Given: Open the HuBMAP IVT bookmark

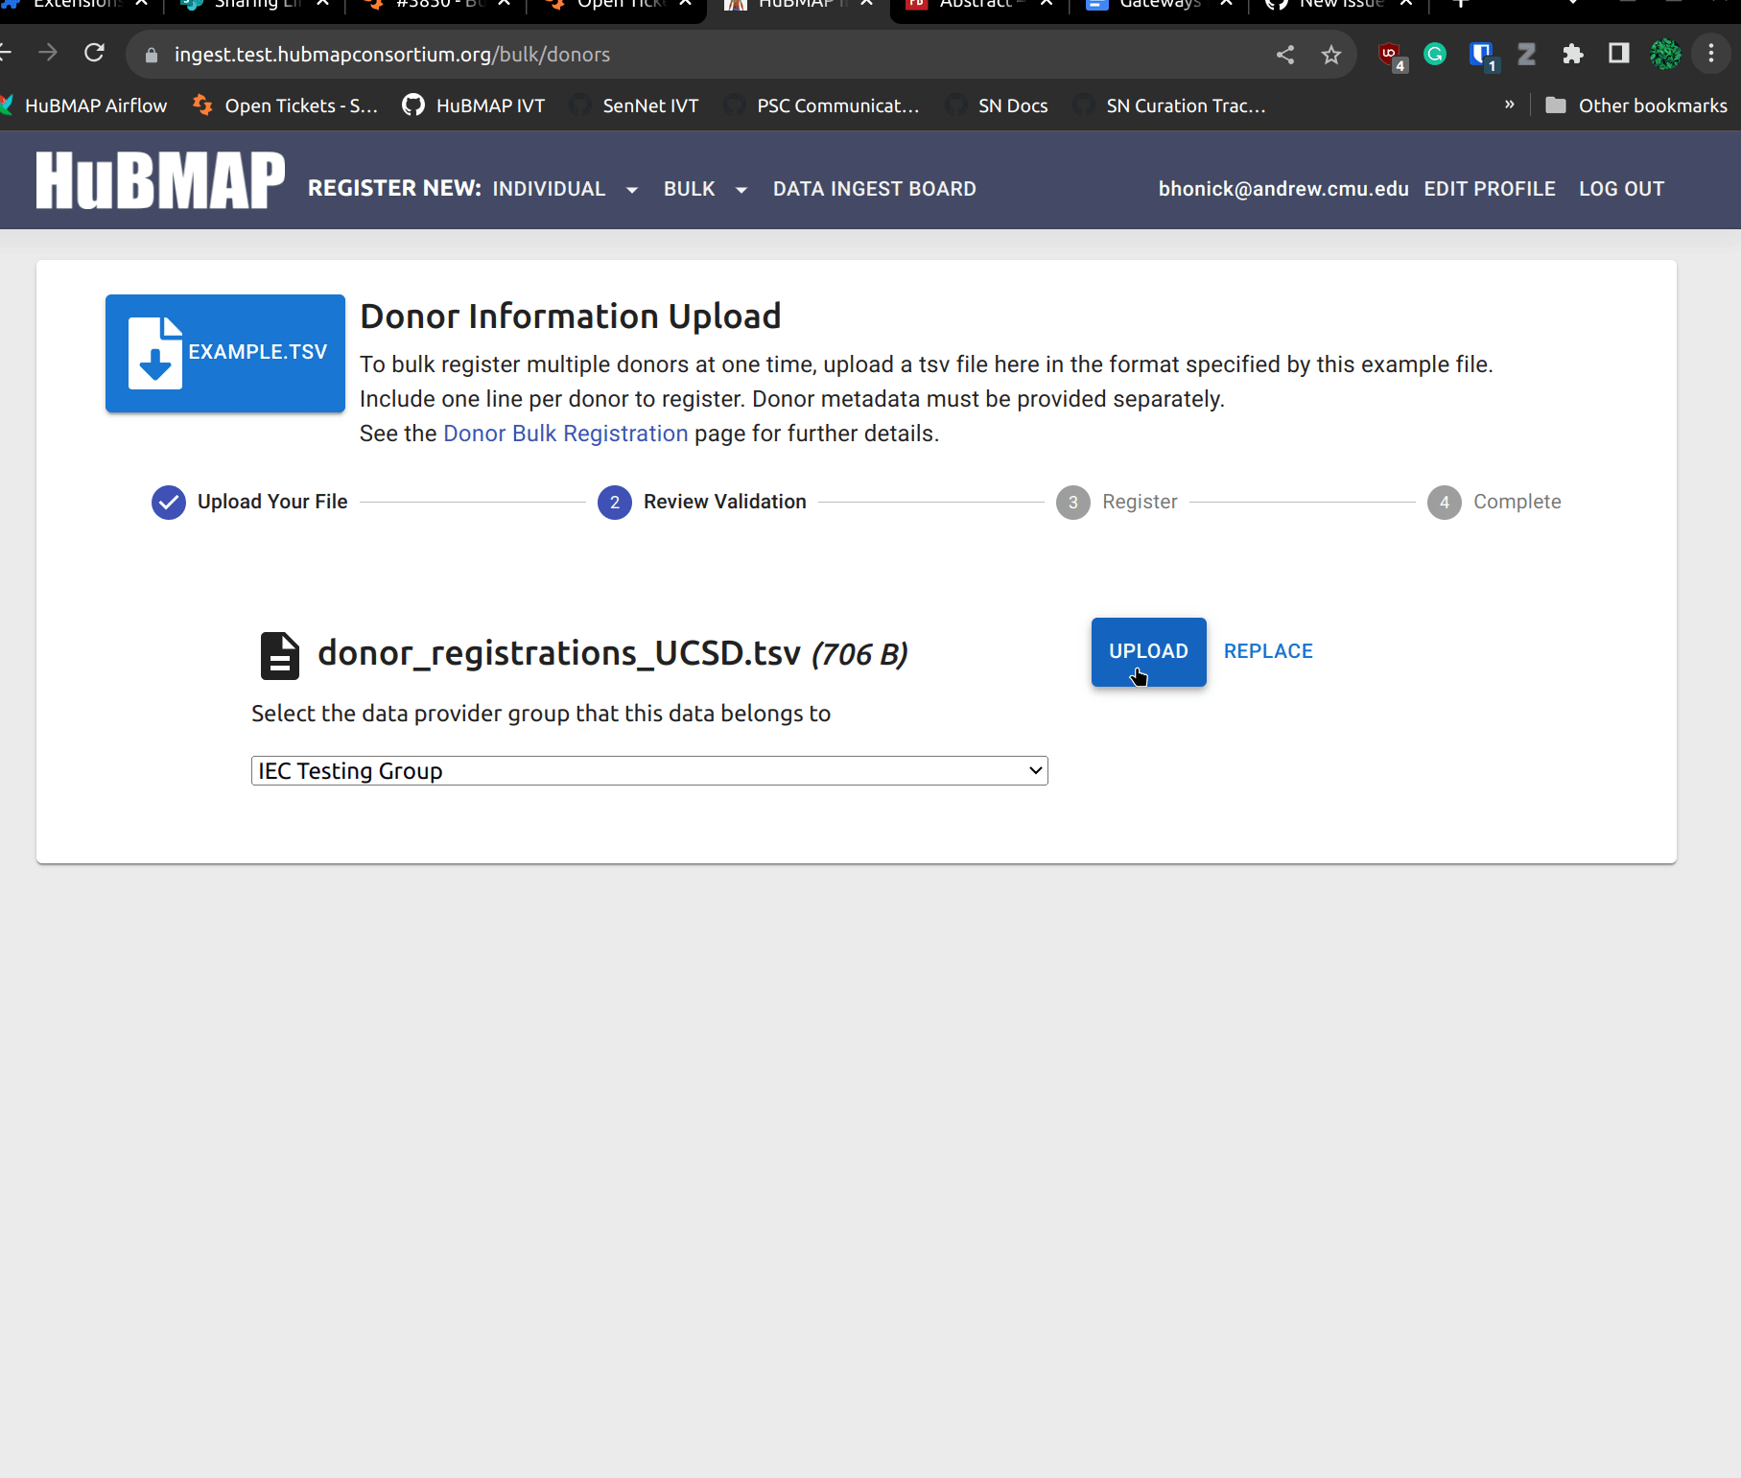Looking at the screenshot, I should tap(474, 106).
